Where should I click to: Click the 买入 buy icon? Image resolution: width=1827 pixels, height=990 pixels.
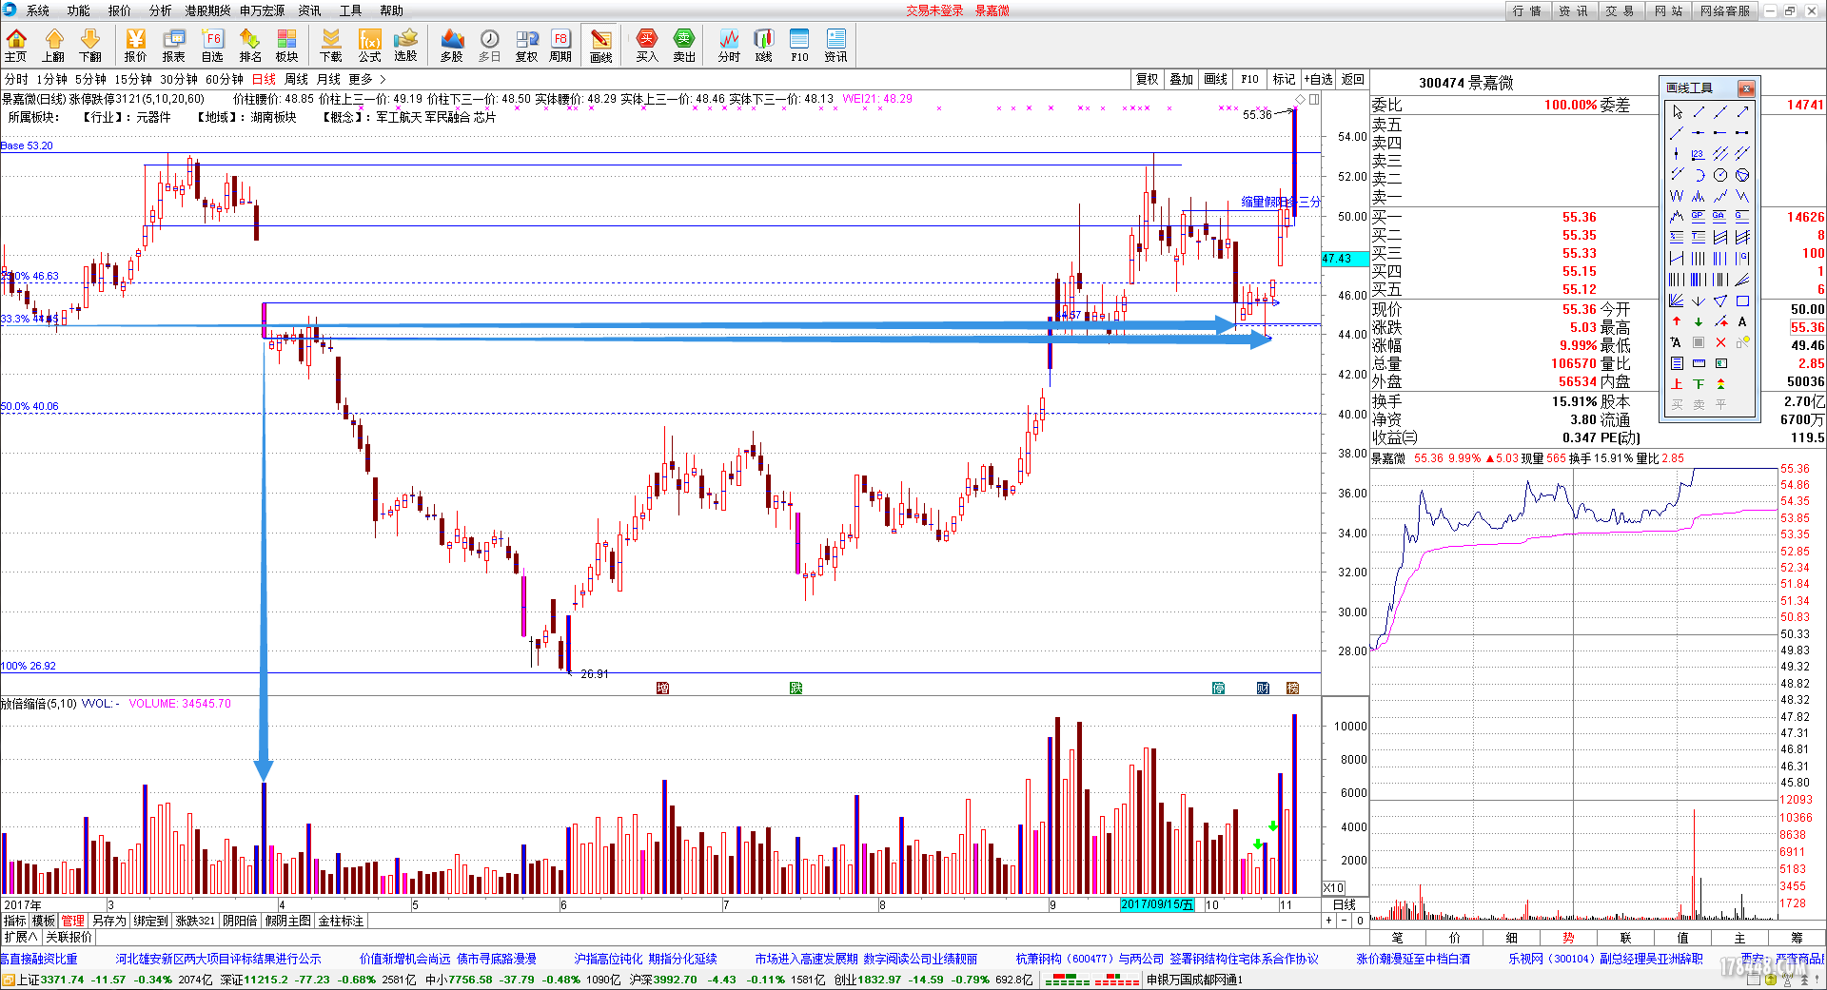click(x=647, y=45)
